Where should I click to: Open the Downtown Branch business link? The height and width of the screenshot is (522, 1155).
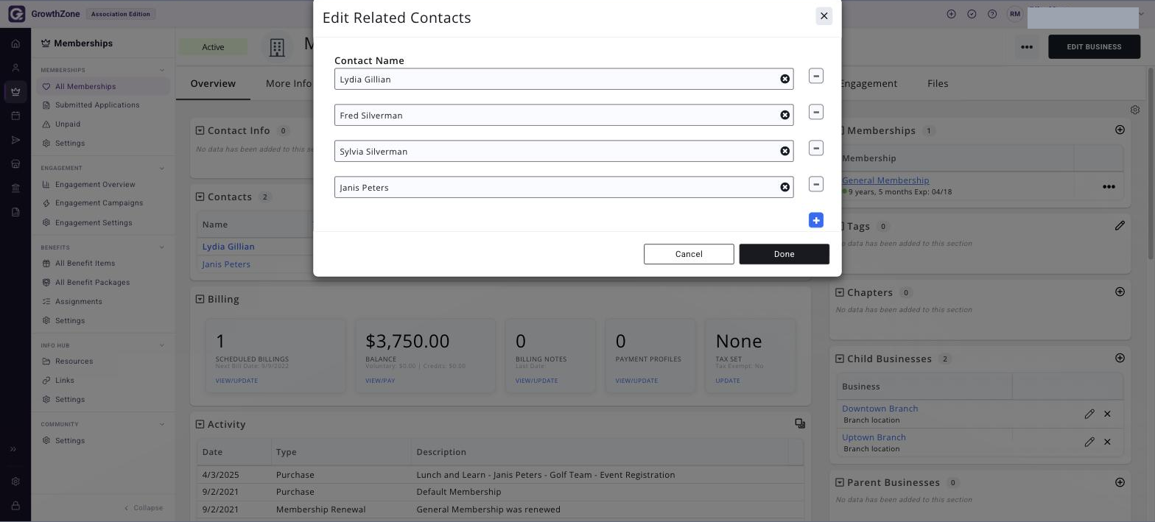[x=880, y=409]
